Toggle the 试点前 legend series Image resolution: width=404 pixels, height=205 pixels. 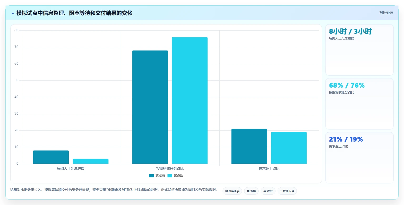coord(157,176)
